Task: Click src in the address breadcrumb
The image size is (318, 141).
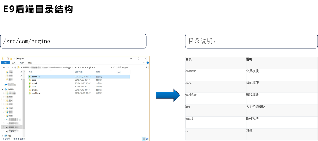Action: 76,67
